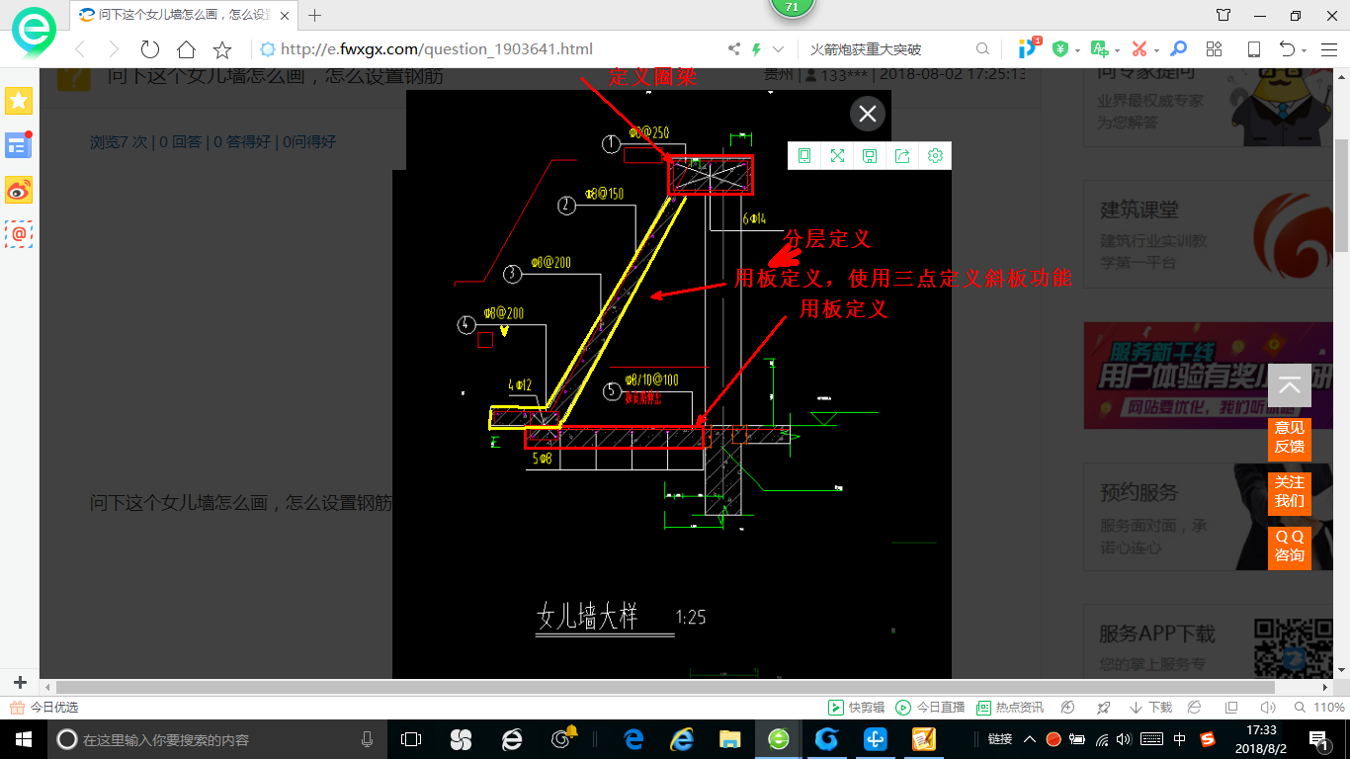Open the image toolbar settings gear
1350x759 pixels.
935,155
